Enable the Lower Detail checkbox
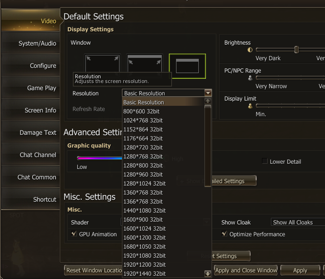This screenshot has width=325, height=279. pos(265,161)
